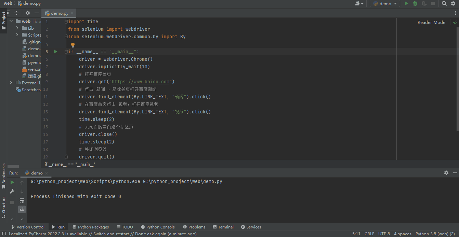459x237 pixels.
Task: Open the demo run configuration dropdown
Action: [x=385, y=3]
